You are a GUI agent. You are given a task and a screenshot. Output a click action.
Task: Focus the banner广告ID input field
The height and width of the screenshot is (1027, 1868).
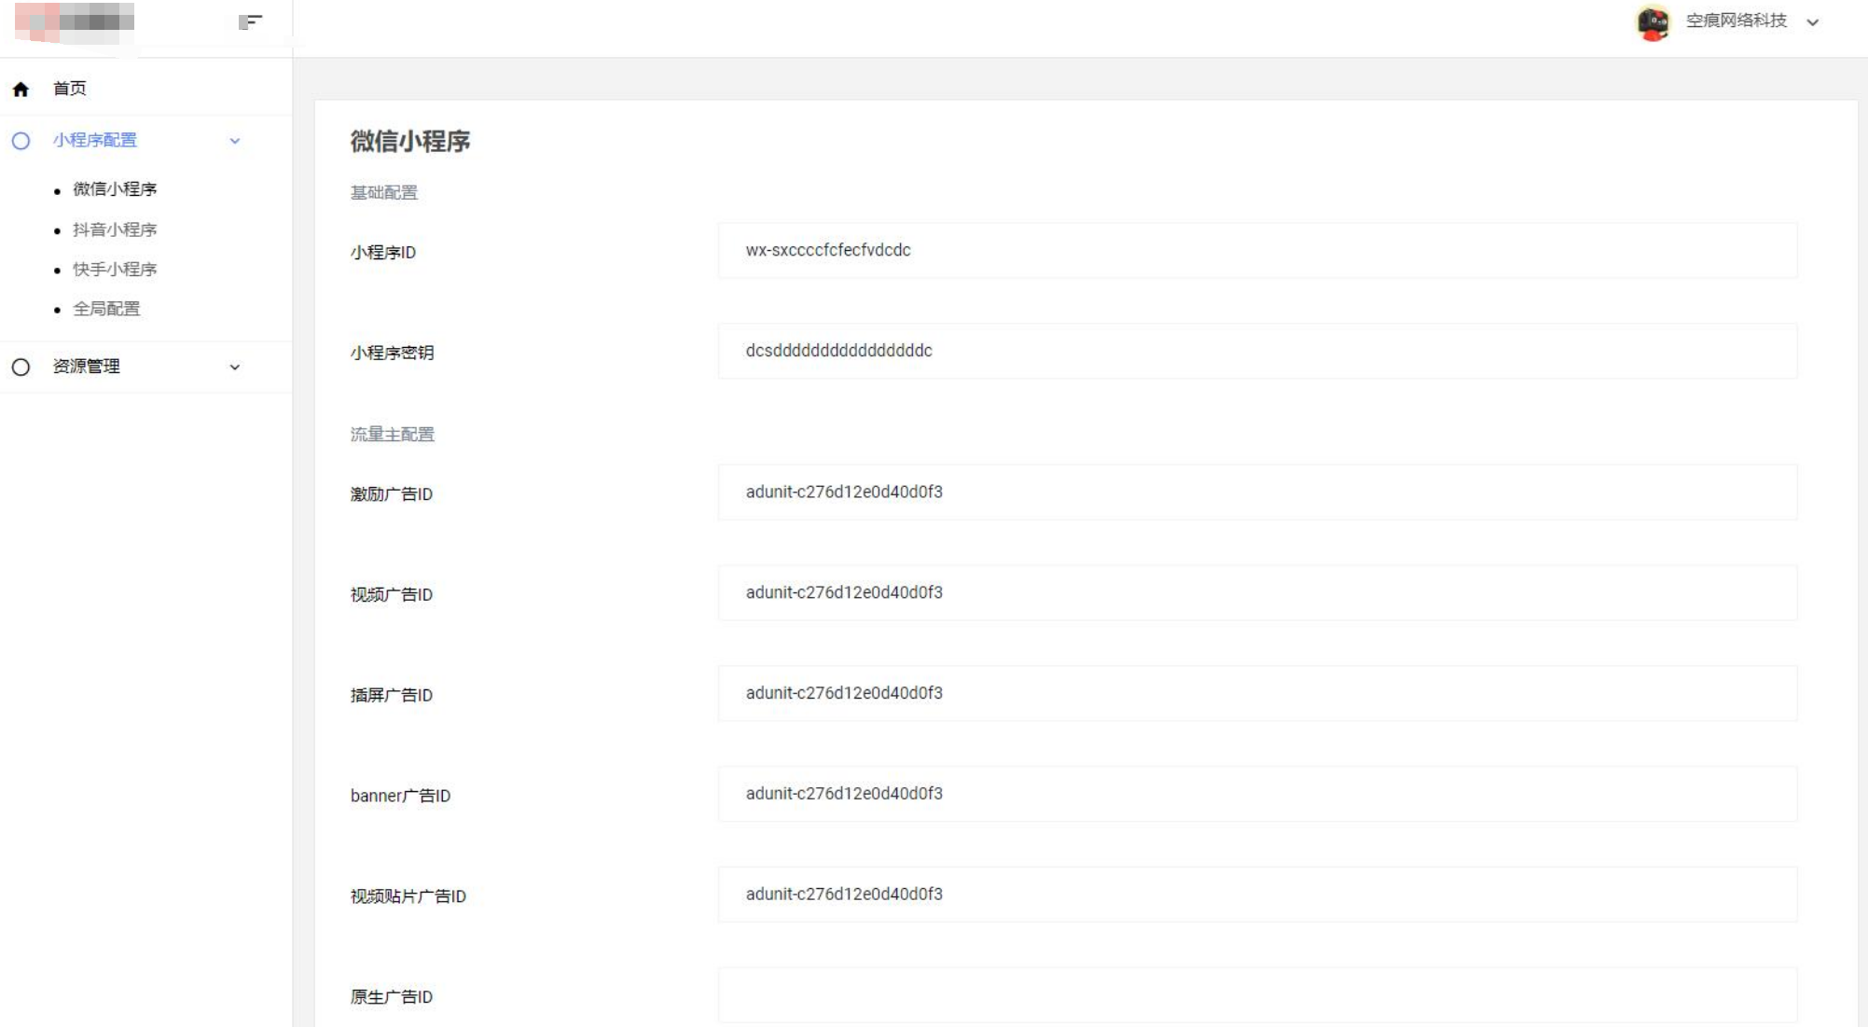1257,794
